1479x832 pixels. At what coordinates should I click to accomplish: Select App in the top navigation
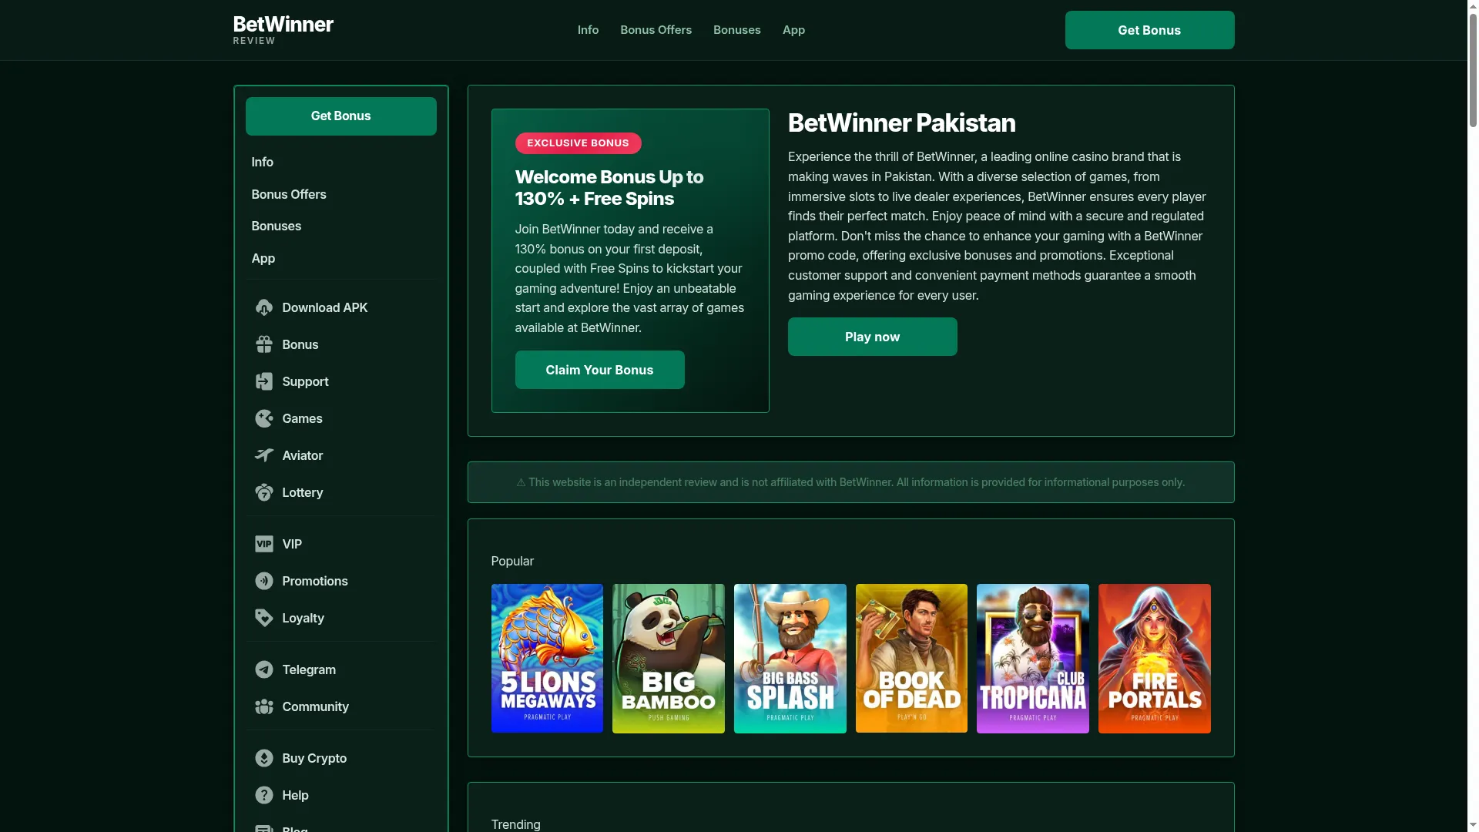coord(793,30)
